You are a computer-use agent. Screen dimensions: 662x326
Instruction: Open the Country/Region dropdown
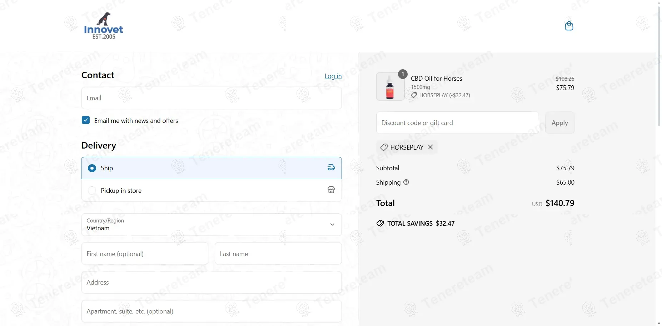click(x=211, y=225)
